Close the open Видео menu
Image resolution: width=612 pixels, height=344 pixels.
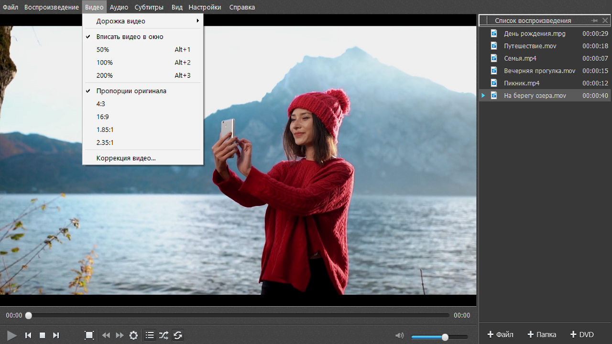tap(94, 7)
